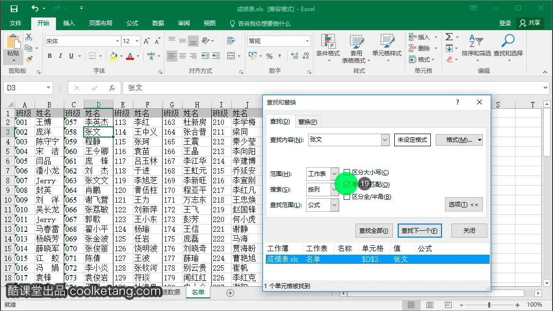Switch to the 公式 Formulas ribbon tab
Viewport: 553px width, 311px height.
tap(132, 23)
